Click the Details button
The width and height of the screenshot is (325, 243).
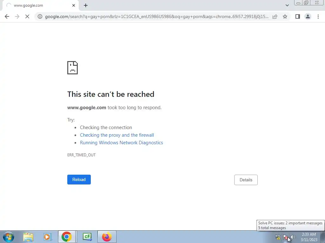(x=246, y=180)
